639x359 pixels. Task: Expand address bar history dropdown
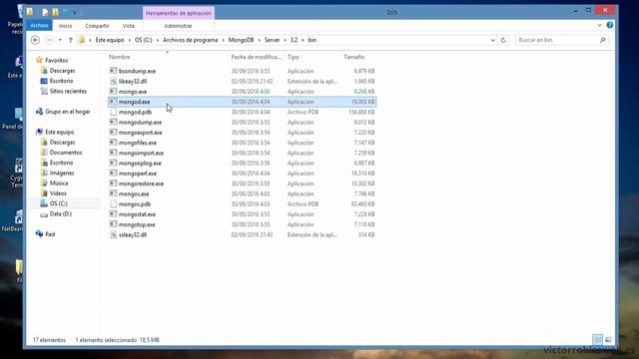(x=492, y=40)
